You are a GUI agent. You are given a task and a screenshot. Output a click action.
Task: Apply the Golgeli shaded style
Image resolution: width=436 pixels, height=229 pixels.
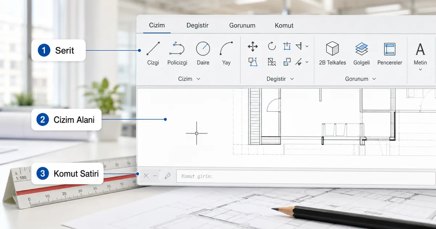click(362, 53)
